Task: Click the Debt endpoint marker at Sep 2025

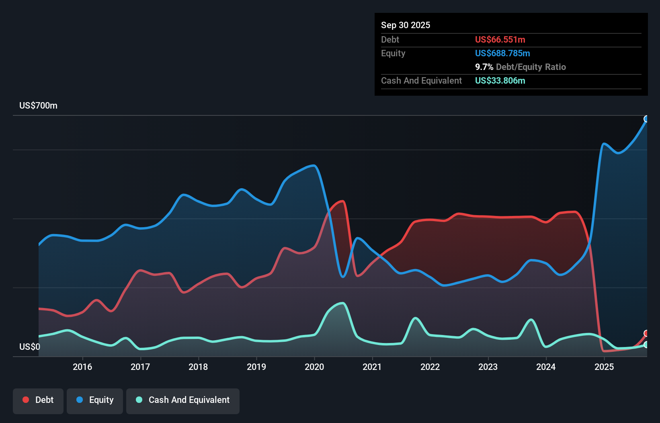Action: pos(646,333)
